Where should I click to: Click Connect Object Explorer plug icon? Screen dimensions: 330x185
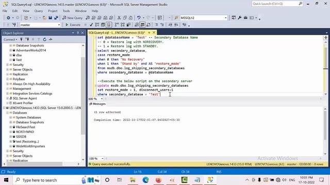pos(21,39)
